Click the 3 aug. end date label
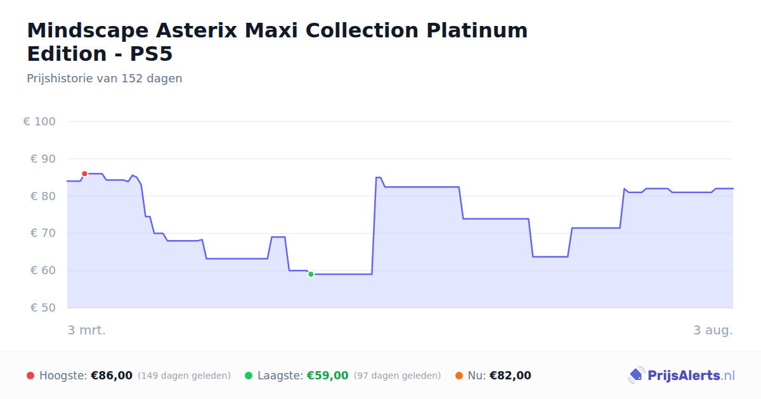 pyautogui.click(x=713, y=330)
